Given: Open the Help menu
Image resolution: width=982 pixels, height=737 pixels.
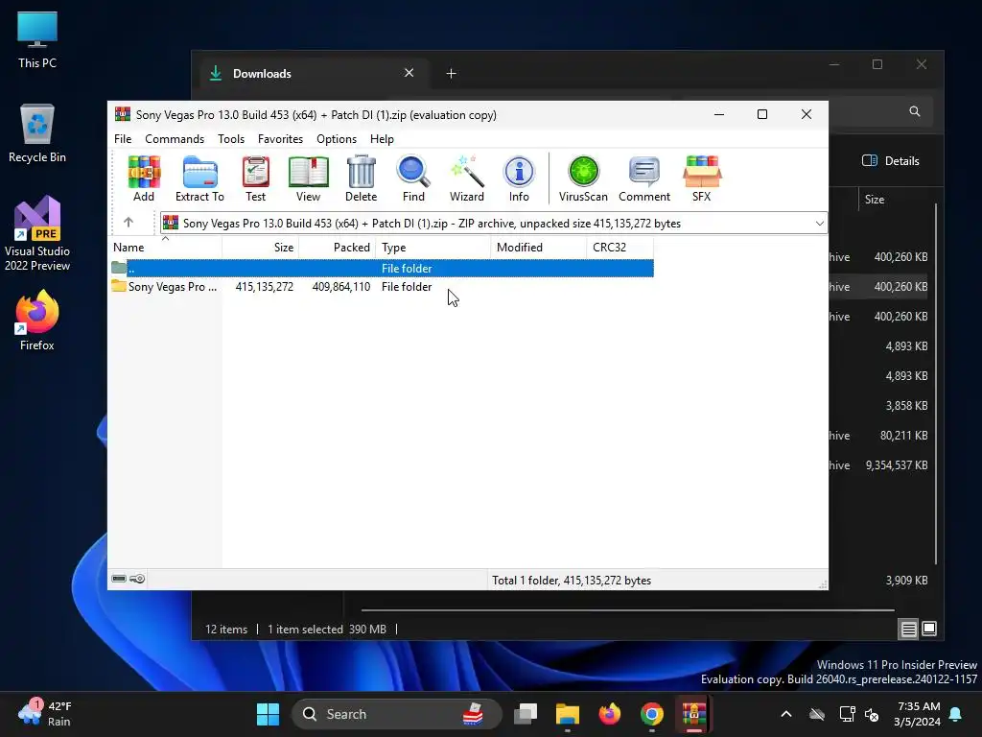Looking at the screenshot, I should tap(382, 139).
